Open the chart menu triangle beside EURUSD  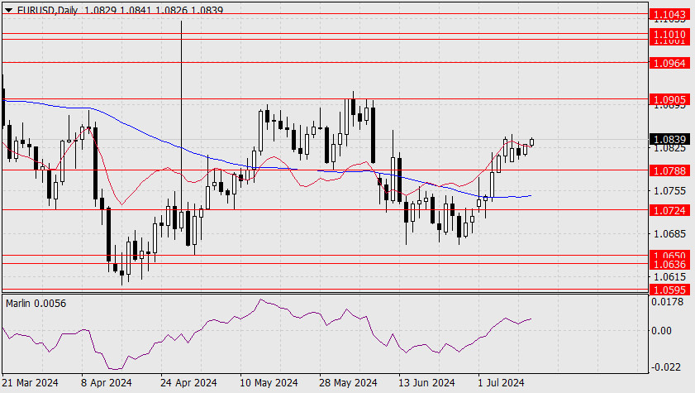pyautogui.click(x=8, y=10)
